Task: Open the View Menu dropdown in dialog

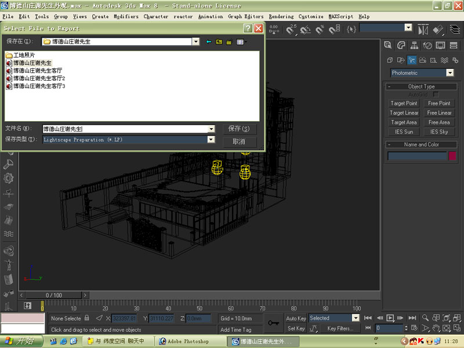Action: point(241,42)
